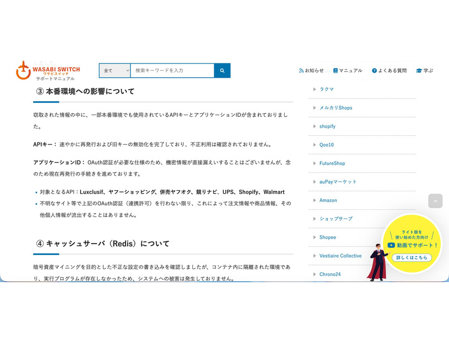Click the book icon beside マニュアル

tap(335, 71)
